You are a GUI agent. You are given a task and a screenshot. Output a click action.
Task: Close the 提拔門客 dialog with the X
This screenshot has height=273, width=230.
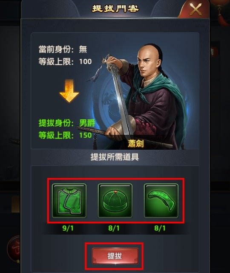(195, 9)
